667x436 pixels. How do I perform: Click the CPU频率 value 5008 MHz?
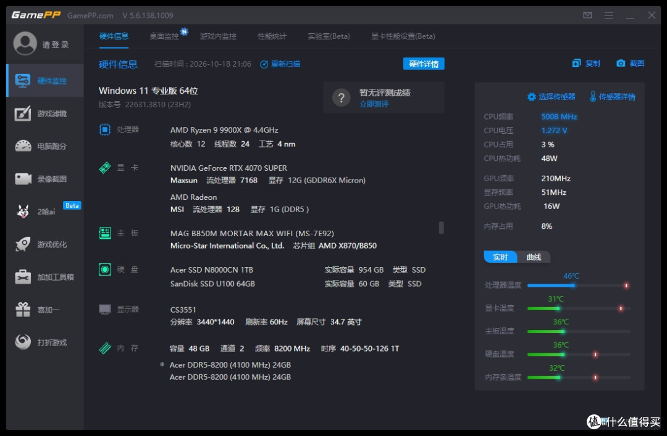559,117
